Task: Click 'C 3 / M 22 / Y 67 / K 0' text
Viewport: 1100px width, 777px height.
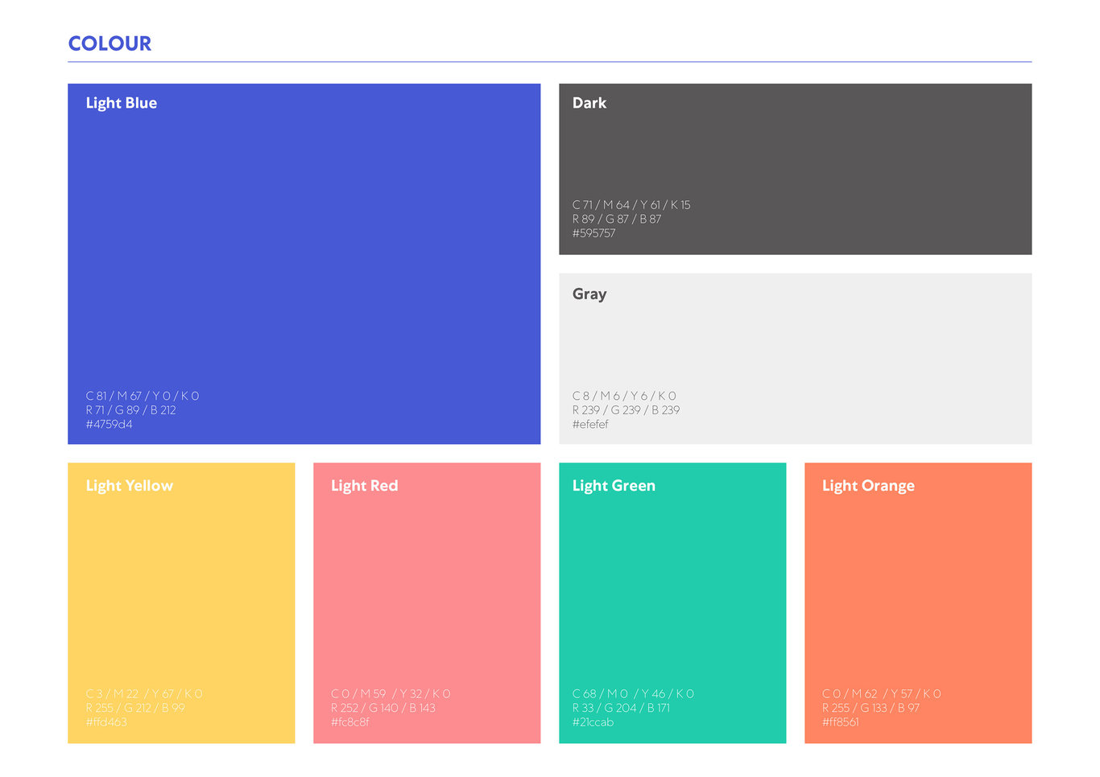Action: point(144,693)
